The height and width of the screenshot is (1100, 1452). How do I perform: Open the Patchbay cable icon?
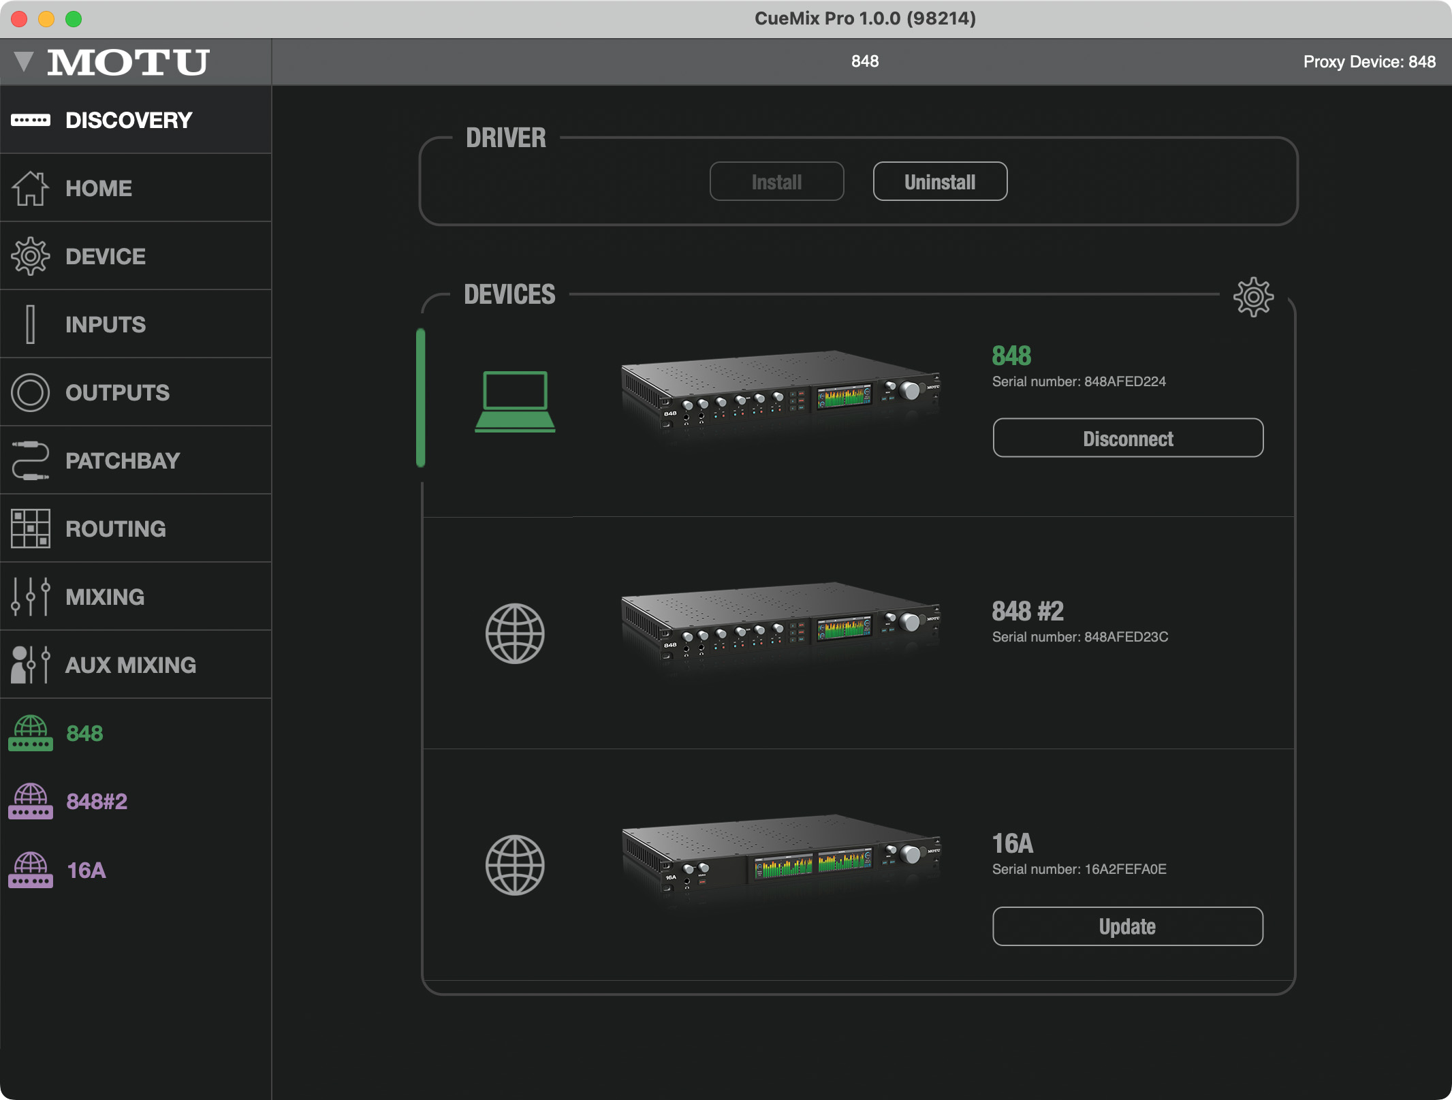click(x=30, y=460)
